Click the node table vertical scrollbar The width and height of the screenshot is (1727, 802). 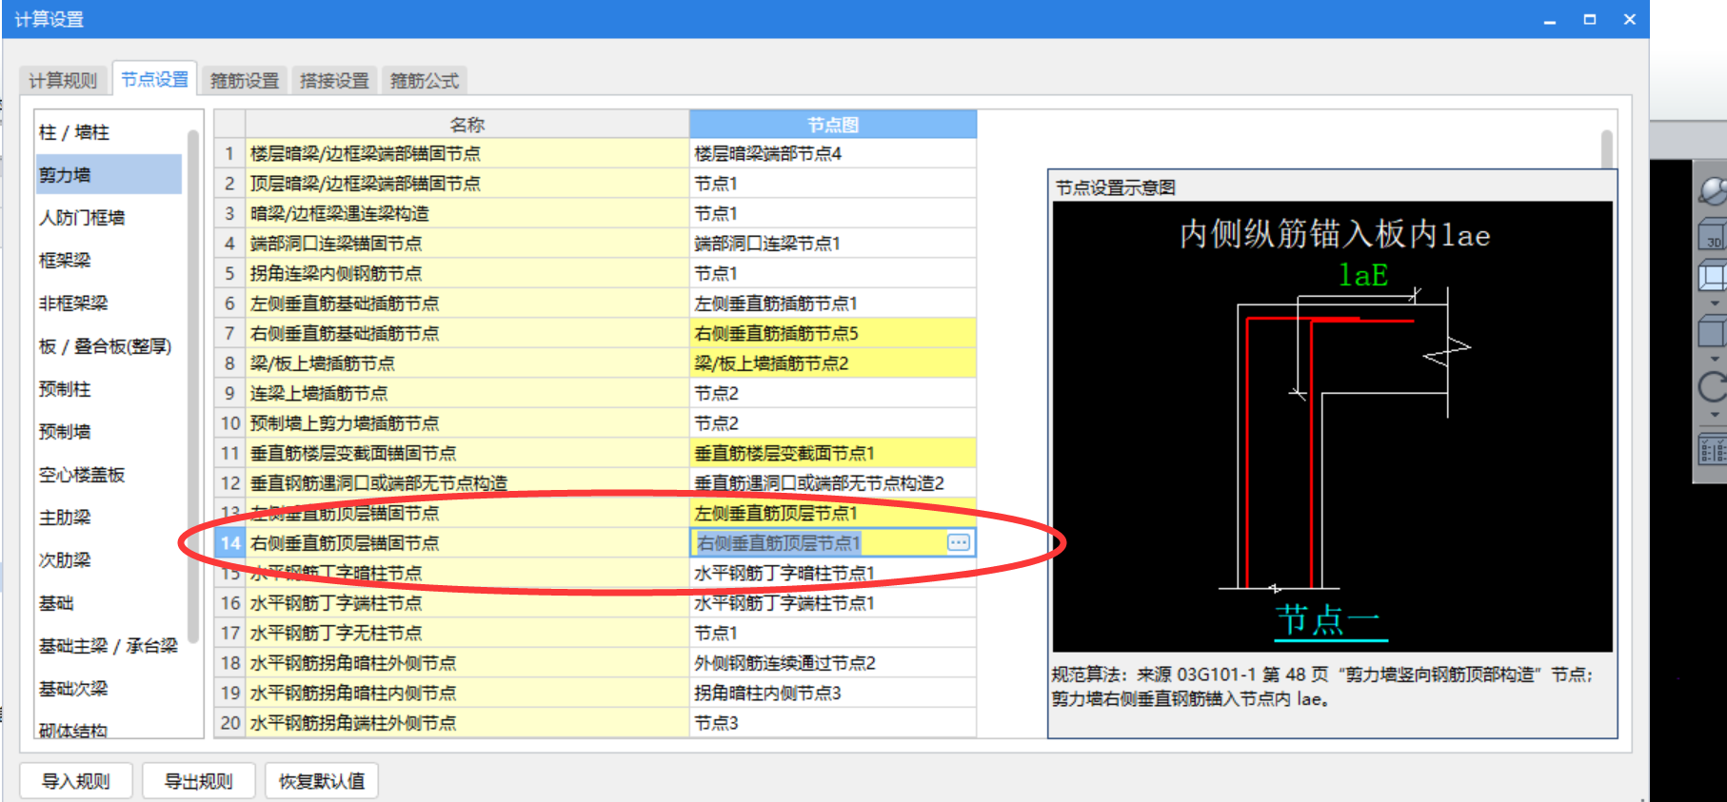tap(1607, 150)
